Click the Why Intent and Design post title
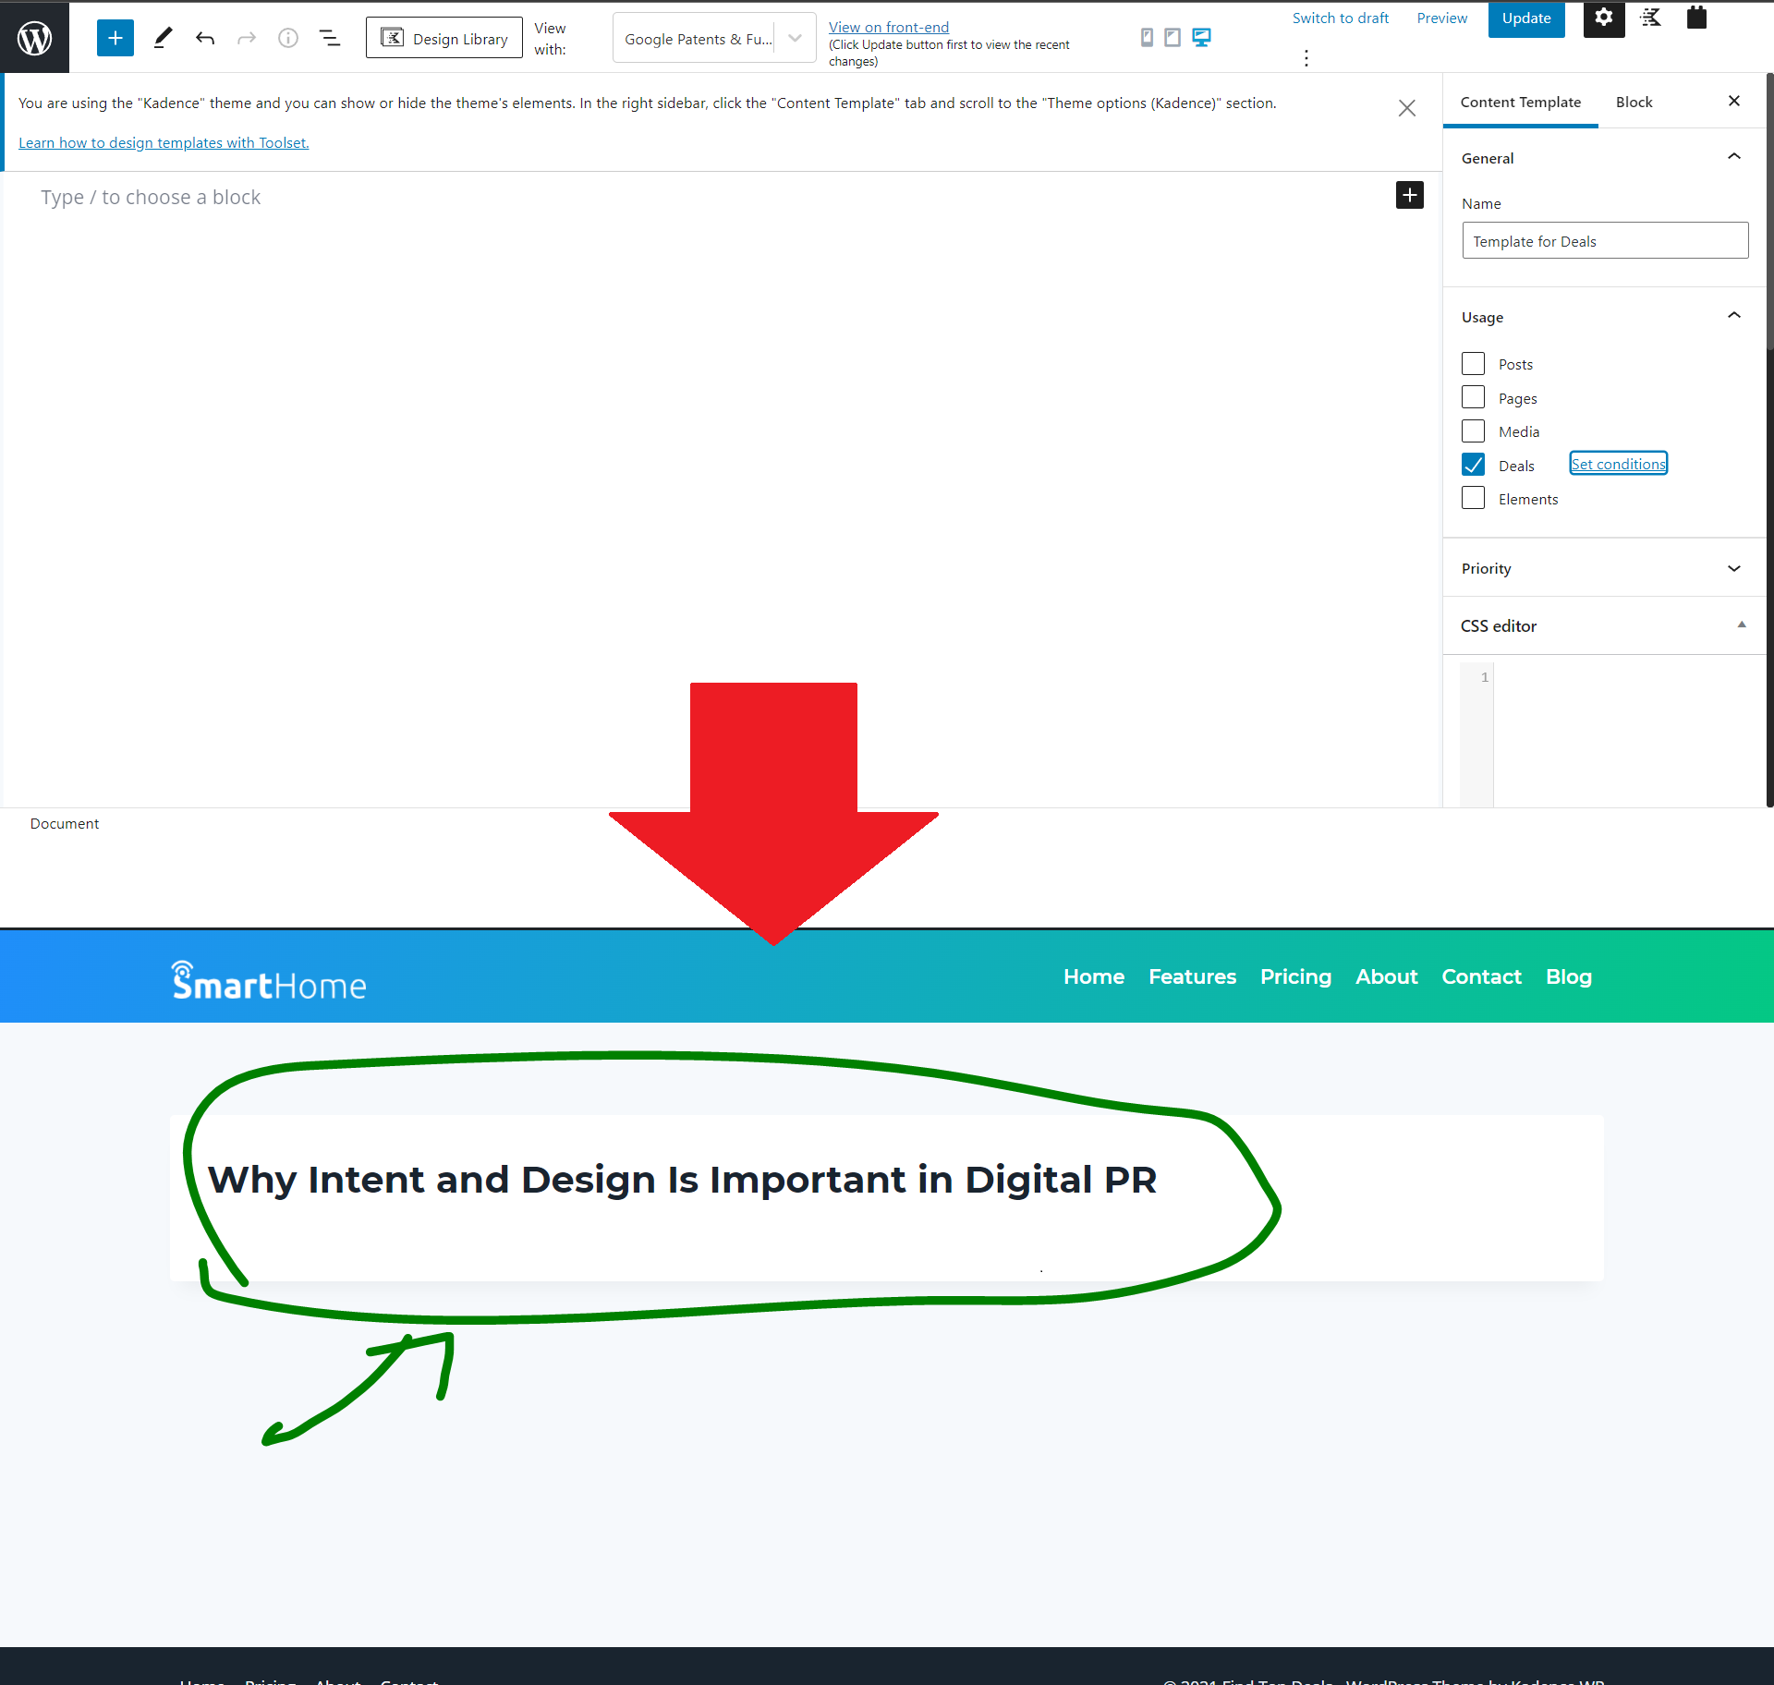Image resolution: width=1774 pixels, height=1685 pixels. [682, 1180]
